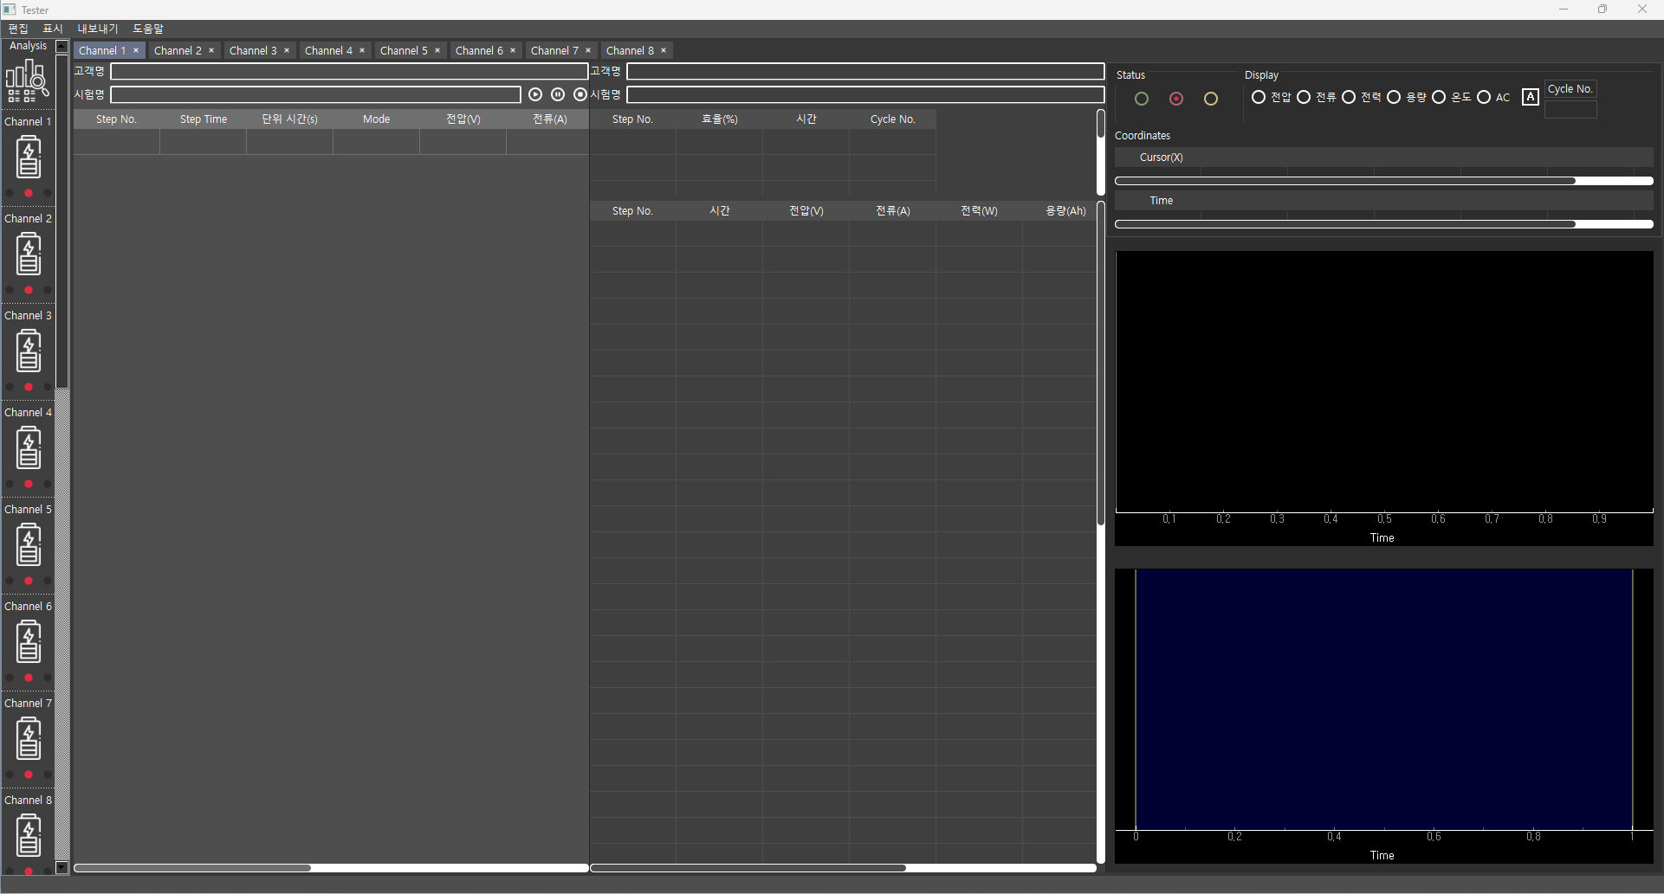Close the Channel 7 tab

coord(588,50)
